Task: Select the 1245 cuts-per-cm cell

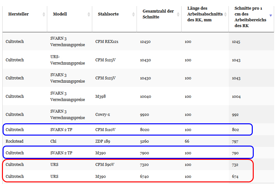Action: [236, 42]
